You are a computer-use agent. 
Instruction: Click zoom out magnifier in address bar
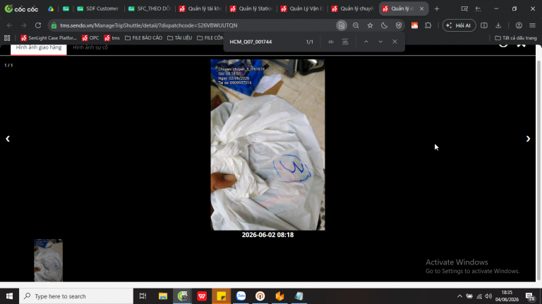tap(356, 25)
